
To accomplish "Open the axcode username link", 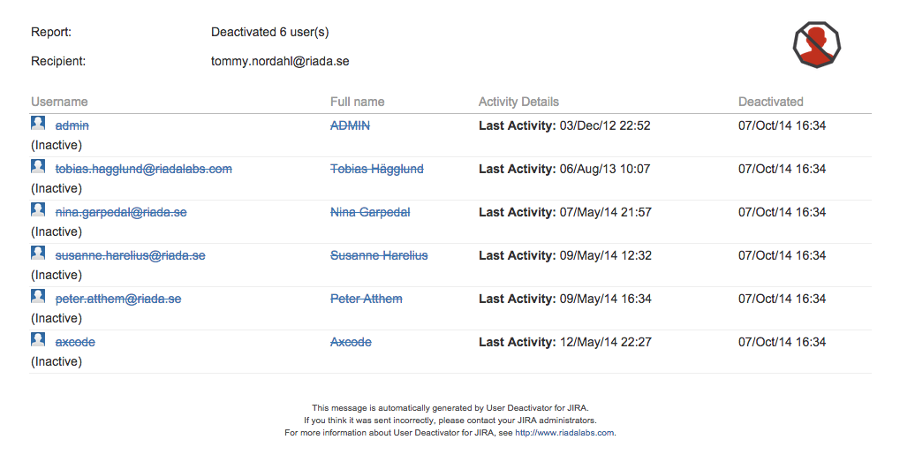I will pyautogui.click(x=75, y=342).
